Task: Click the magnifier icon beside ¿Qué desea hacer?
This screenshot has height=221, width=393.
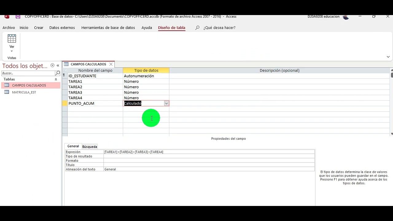Action: point(197,28)
